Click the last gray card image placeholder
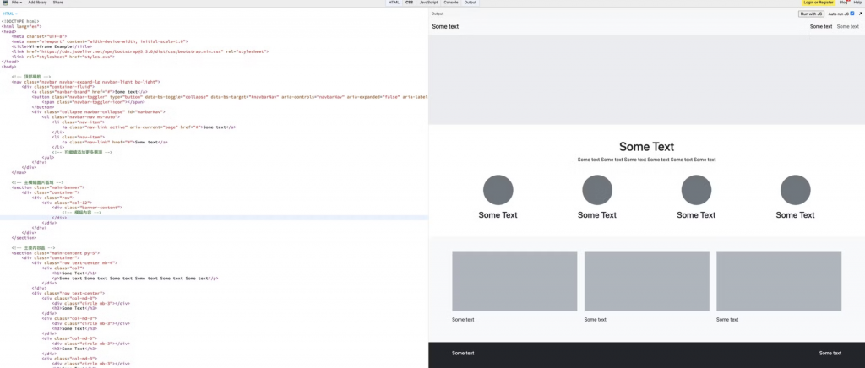Screen dimensions: 865x368 click(779, 281)
